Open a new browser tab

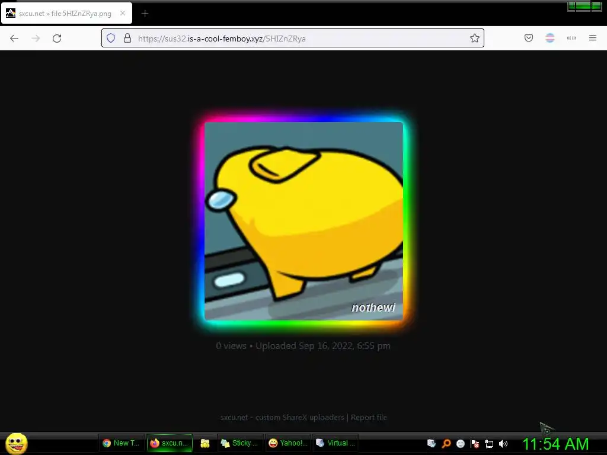coord(145,14)
